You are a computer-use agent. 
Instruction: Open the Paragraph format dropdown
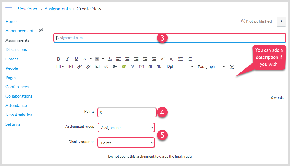click(x=211, y=67)
